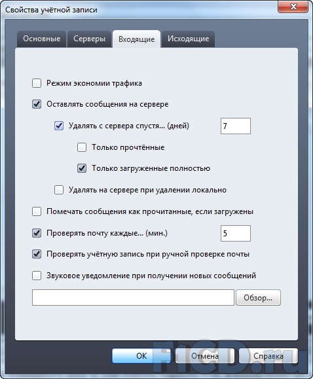Uncheck Оставлять сообщения на сервере
This screenshot has height=379, width=313.
coord(37,104)
